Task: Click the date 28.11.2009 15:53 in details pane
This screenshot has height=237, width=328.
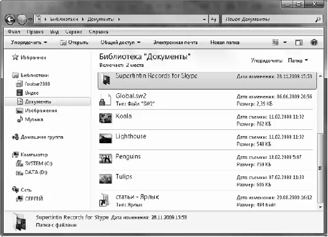Action: pyautogui.click(x=169, y=217)
